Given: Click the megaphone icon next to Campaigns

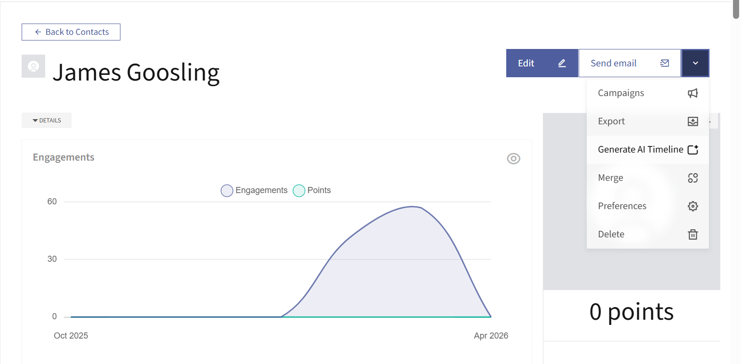Looking at the screenshot, I should (x=693, y=93).
